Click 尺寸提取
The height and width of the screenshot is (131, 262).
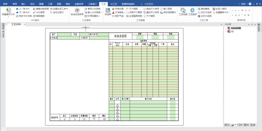point(132,9)
